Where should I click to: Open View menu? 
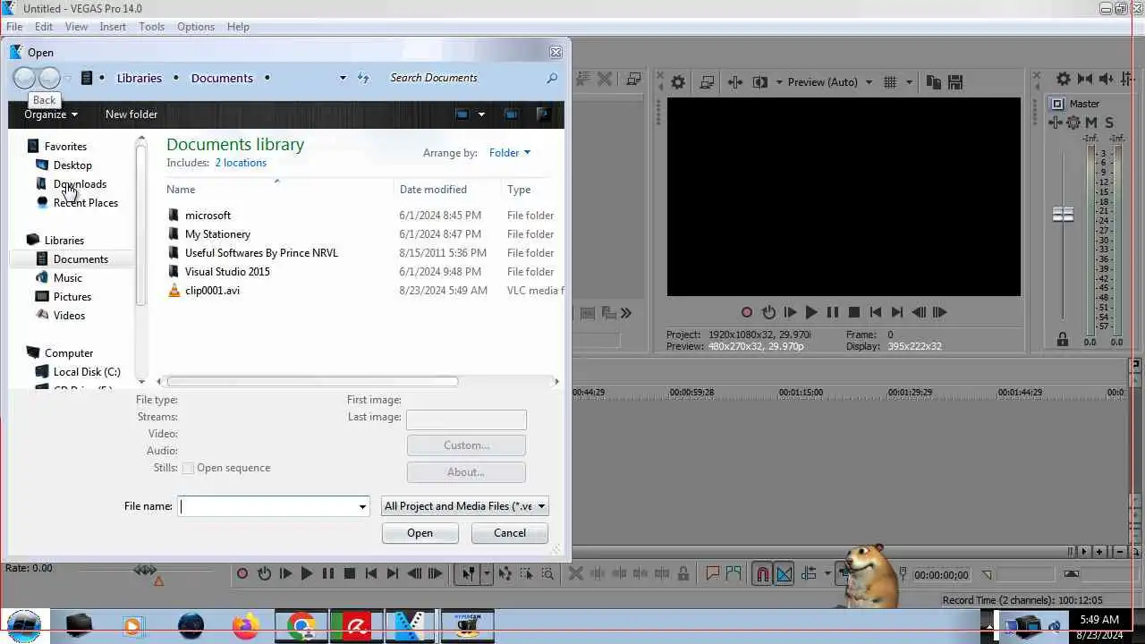click(x=76, y=27)
